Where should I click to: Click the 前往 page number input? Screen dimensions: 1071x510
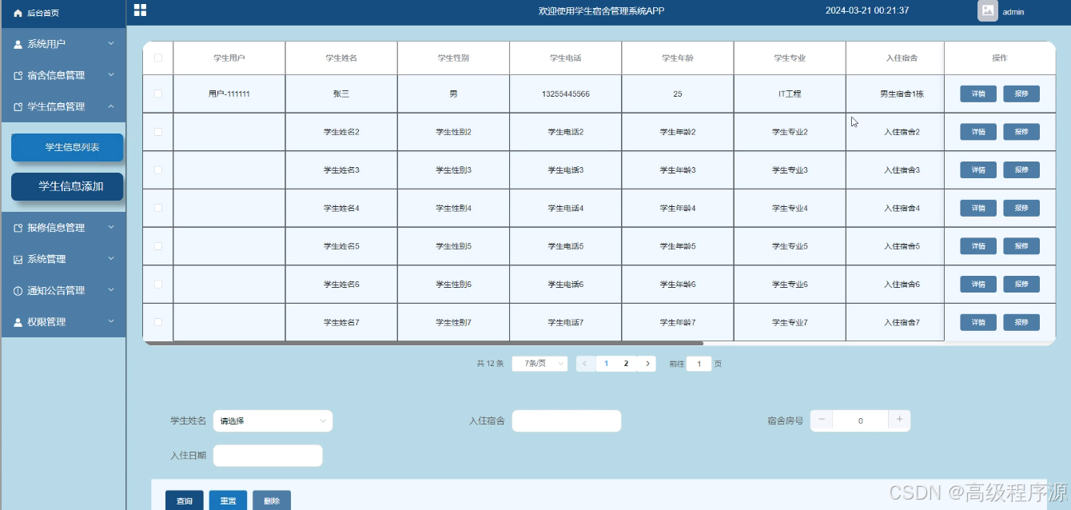699,364
